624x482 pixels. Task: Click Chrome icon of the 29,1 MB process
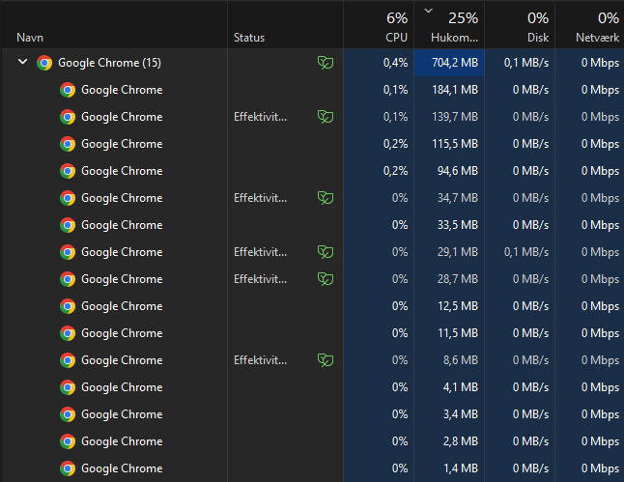click(68, 252)
